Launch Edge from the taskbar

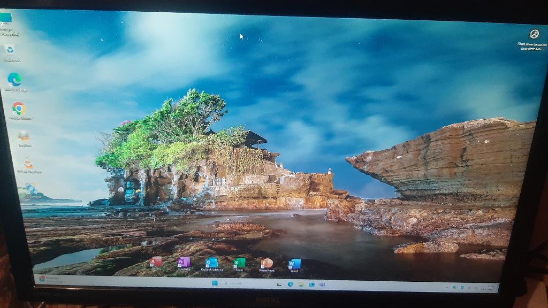(x=291, y=284)
